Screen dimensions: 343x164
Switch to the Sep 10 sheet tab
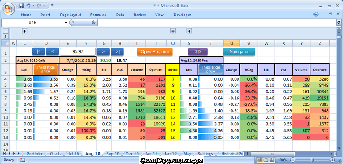pos(113,154)
